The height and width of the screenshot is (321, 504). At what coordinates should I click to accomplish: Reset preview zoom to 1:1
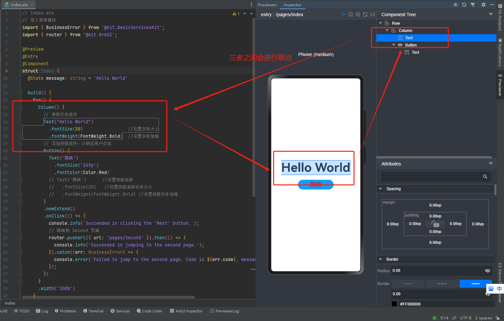[x=372, y=15]
